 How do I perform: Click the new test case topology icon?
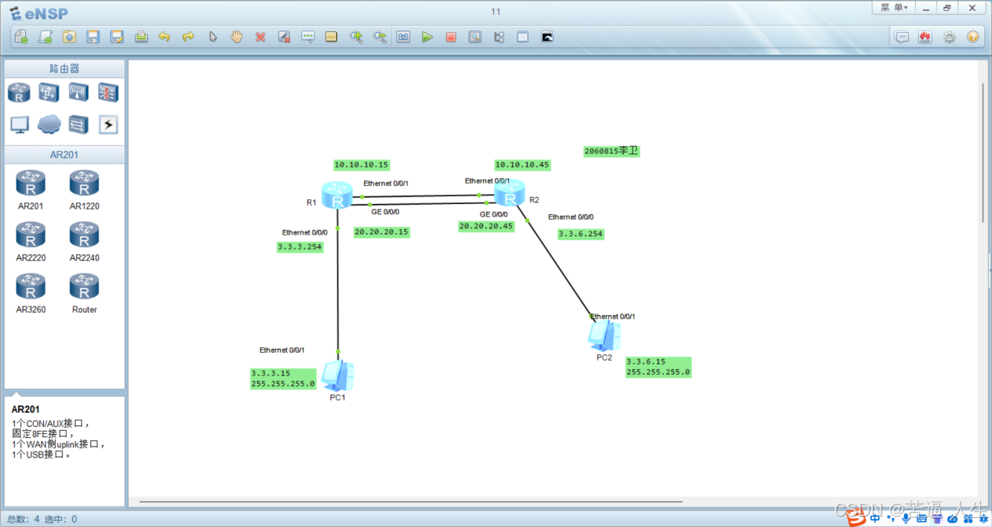[x=45, y=37]
